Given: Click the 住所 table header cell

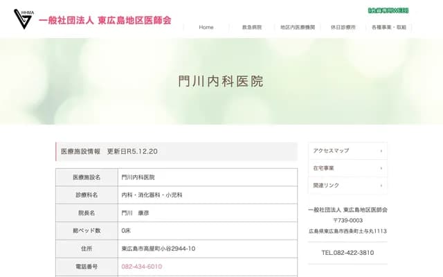Looking at the screenshot, I should pyautogui.click(x=87, y=249).
